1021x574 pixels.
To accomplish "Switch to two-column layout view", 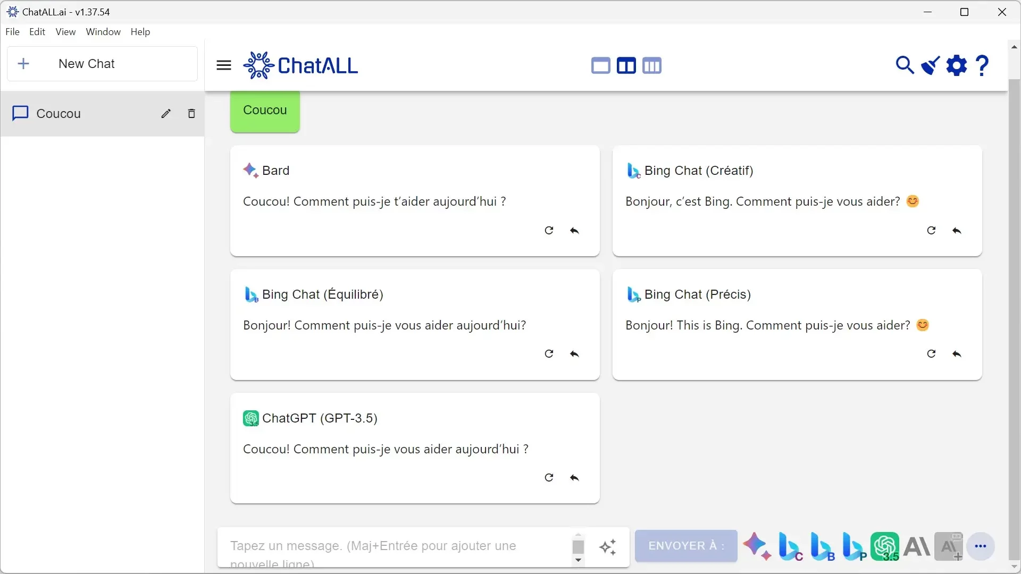I will pyautogui.click(x=626, y=65).
